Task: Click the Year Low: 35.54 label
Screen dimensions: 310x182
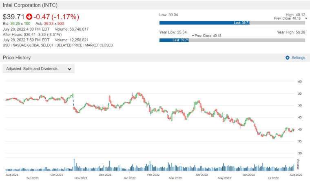Action: coord(173,32)
